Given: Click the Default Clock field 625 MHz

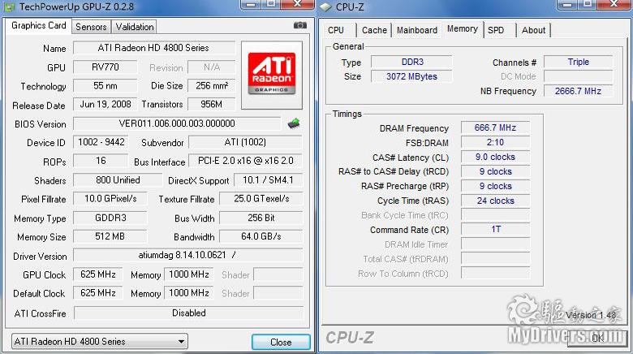Looking at the screenshot, I should pos(97,293).
